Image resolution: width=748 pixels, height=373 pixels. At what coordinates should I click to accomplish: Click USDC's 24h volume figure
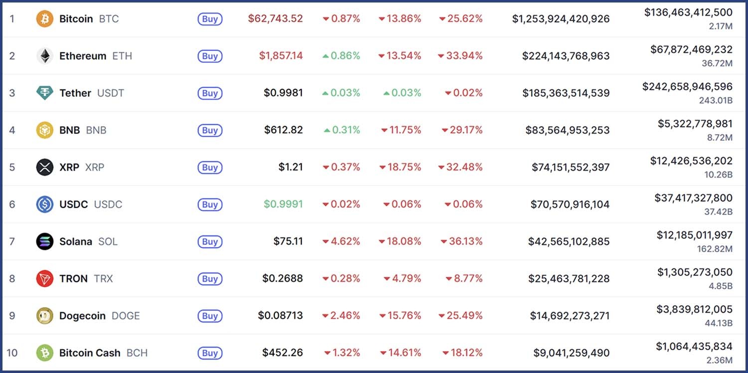coord(693,198)
